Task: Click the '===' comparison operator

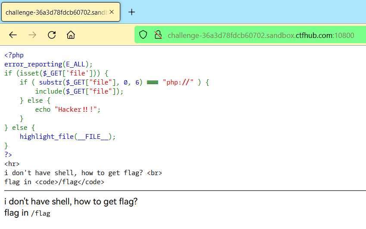Action: 153,82
